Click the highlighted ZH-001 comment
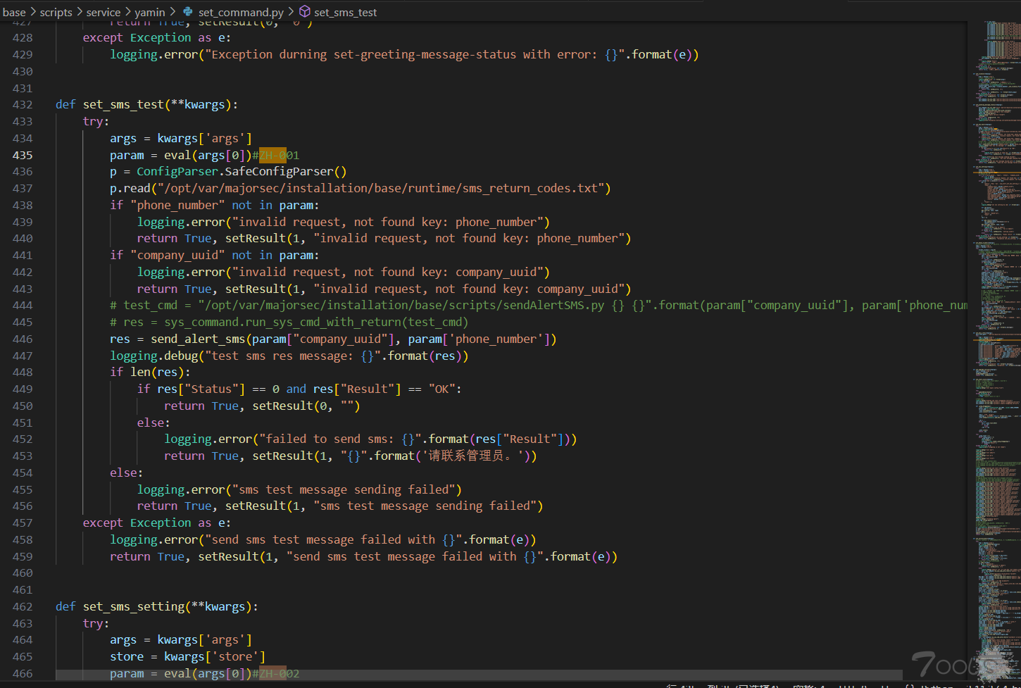 point(279,155)
